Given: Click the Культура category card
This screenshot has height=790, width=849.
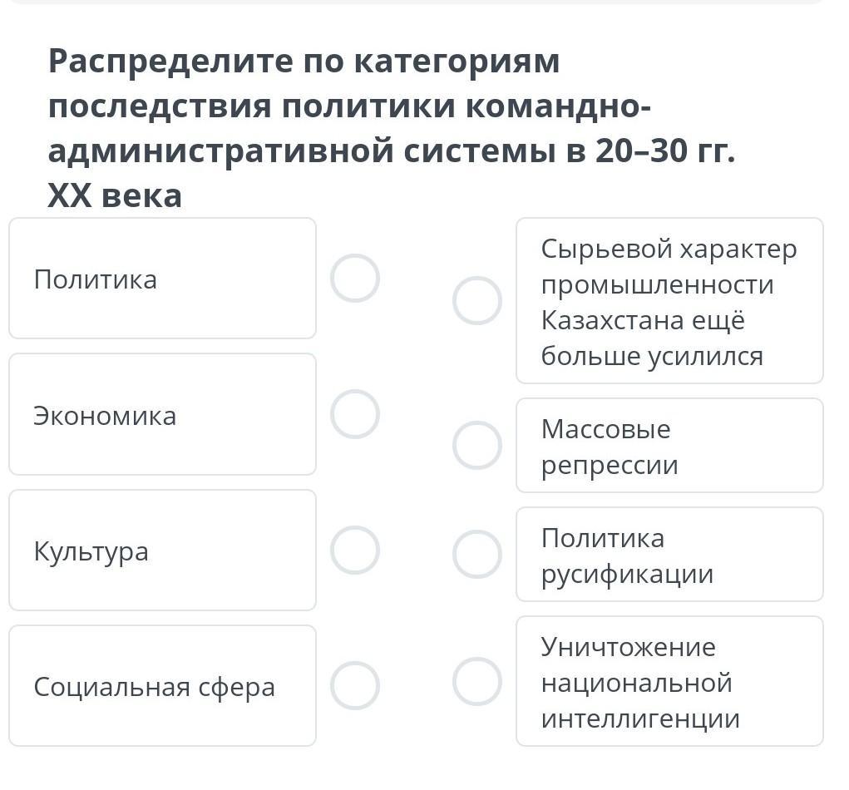Looking at the screenshot, I should (x=162, y=551).
